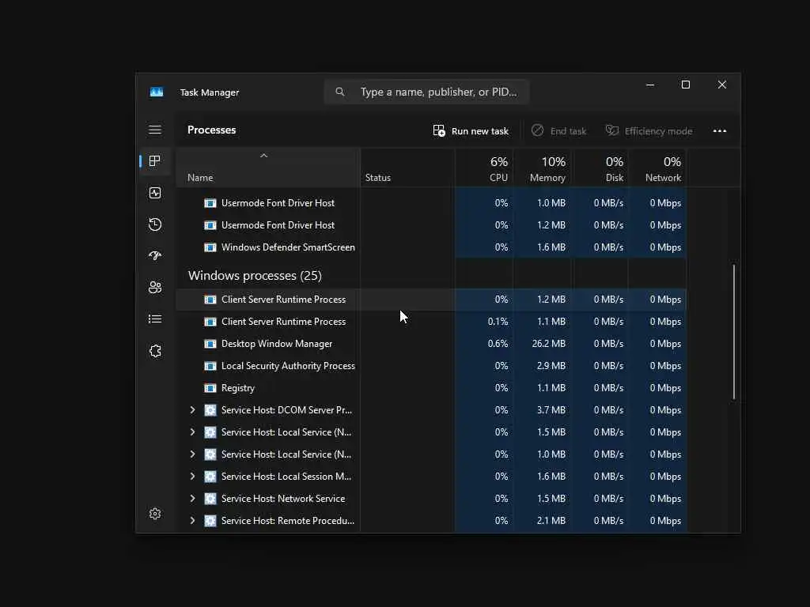Click the Service Host: Remote Procedure gear icon
Viewport: 810px width, 607px height.
tap(210, 521)
